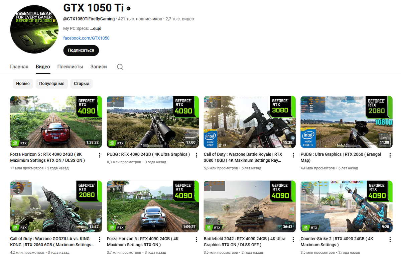This screenshot has height=258, width=401.
Task: Open Call of Duty Warzone Battle Royale RTX 3080 title
Action: 243,157
